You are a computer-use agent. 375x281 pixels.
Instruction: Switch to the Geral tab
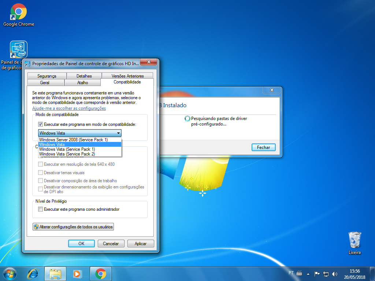pos(45,82)
